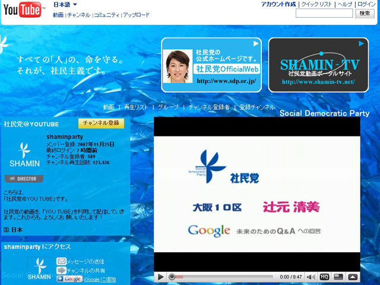This screenshot has height=285, width=380.
Task: Click the player menu up-arrow button
Action: coord(353,277)
